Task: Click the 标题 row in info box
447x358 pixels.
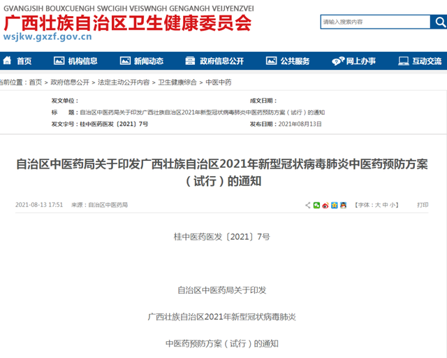Action: point(188,112)
